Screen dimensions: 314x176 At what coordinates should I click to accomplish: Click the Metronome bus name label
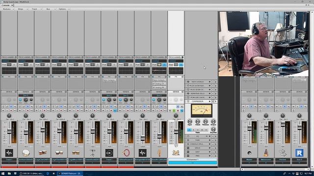(266, 159)
